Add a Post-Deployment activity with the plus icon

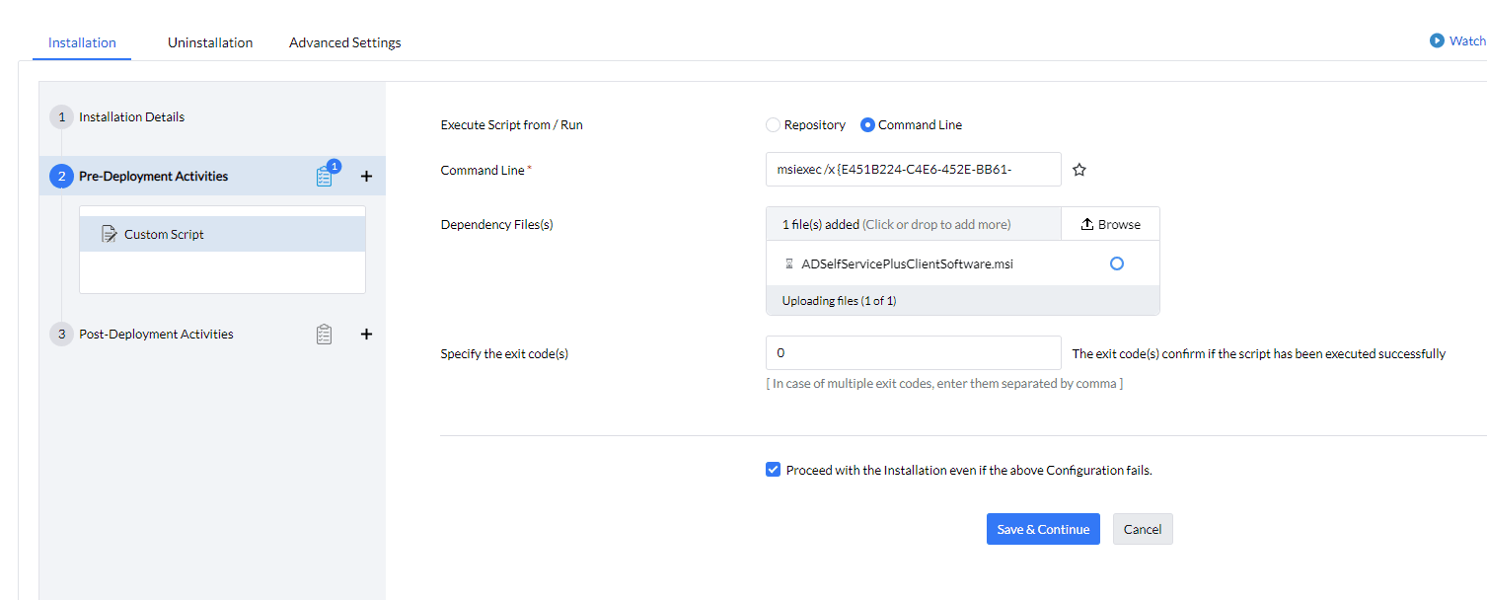366,335
